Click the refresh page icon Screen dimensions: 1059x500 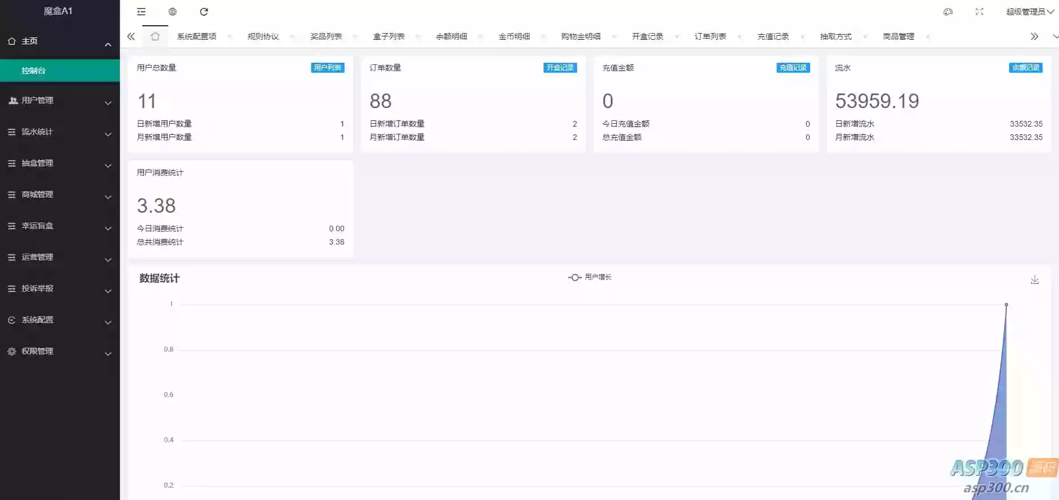point(204,12)
